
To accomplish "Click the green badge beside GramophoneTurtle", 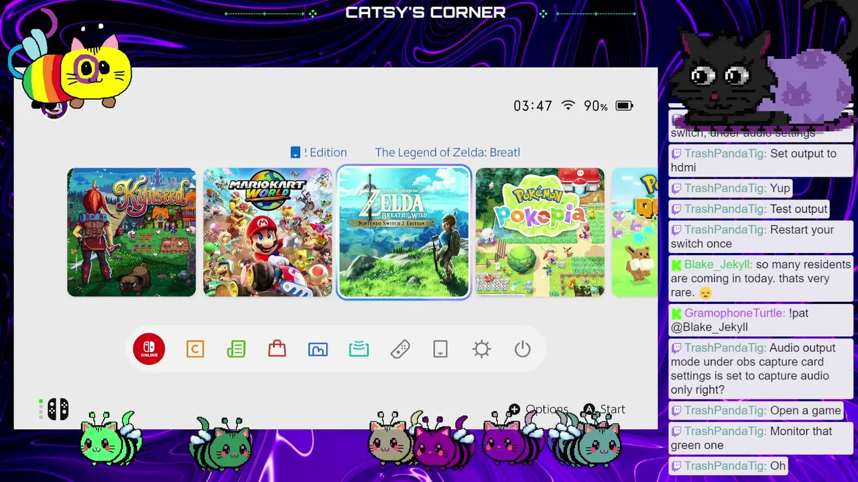I will point(676,313).
